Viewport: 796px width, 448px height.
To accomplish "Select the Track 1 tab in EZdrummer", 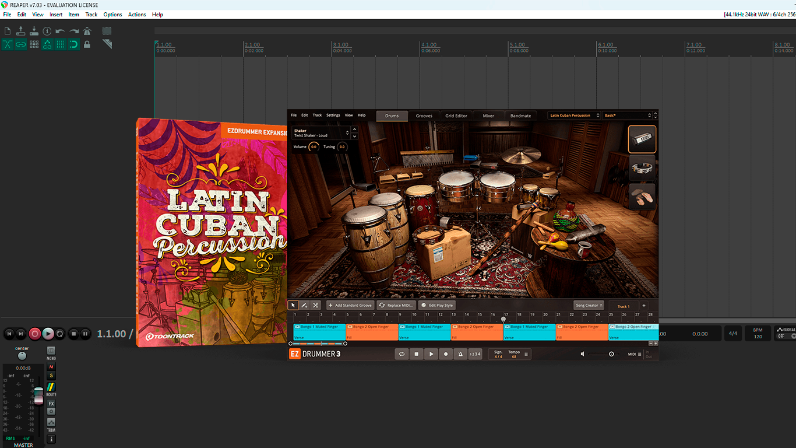I will click(623, 306).
